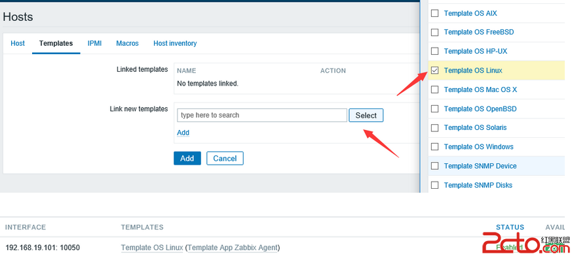
Task: Tick the Template OS Windows checkbox
Action: tap(434, 146)
